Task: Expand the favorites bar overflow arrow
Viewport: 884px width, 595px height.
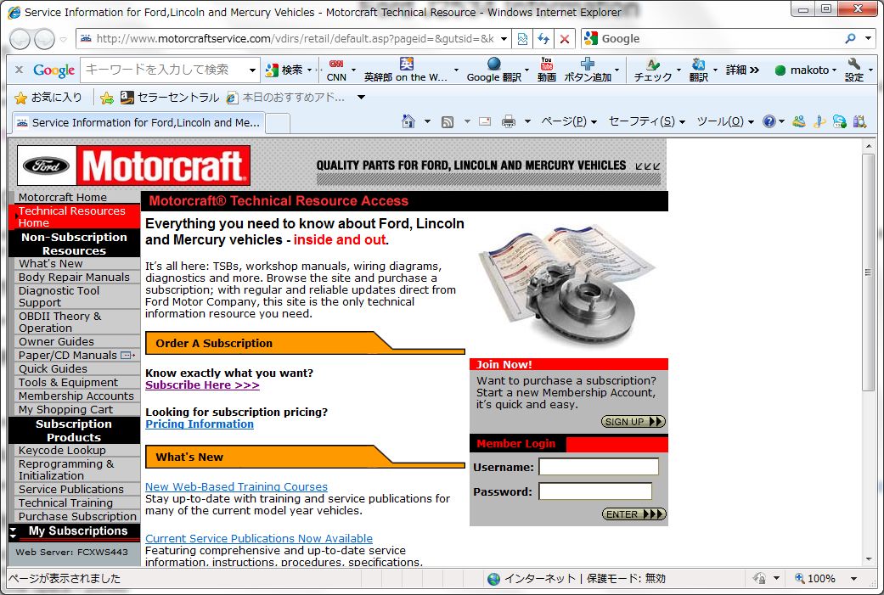Action: click(362, 98)
